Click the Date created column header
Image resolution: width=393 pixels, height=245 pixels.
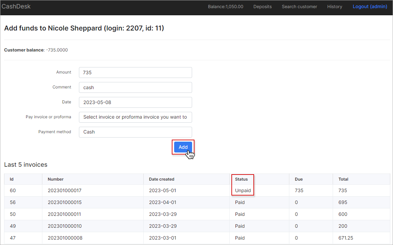[162, 179]
